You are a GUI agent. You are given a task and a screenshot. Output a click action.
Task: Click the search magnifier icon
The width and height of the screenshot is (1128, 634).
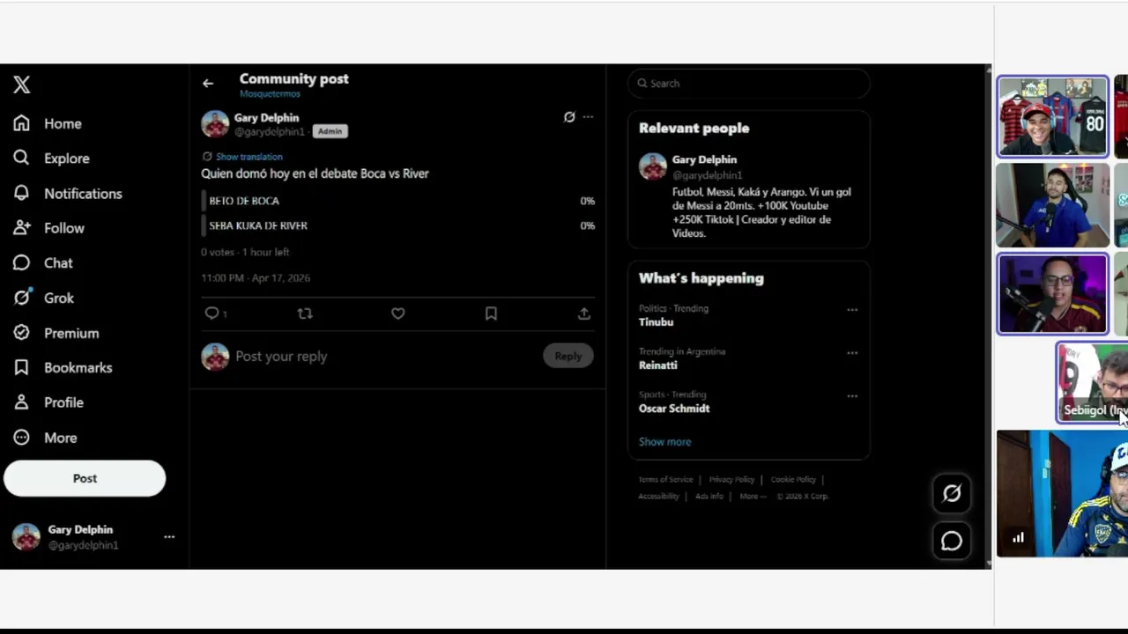(642, 83)
